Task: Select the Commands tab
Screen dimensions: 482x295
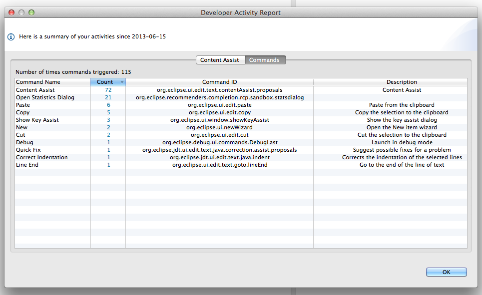Action: click(264, 60)
